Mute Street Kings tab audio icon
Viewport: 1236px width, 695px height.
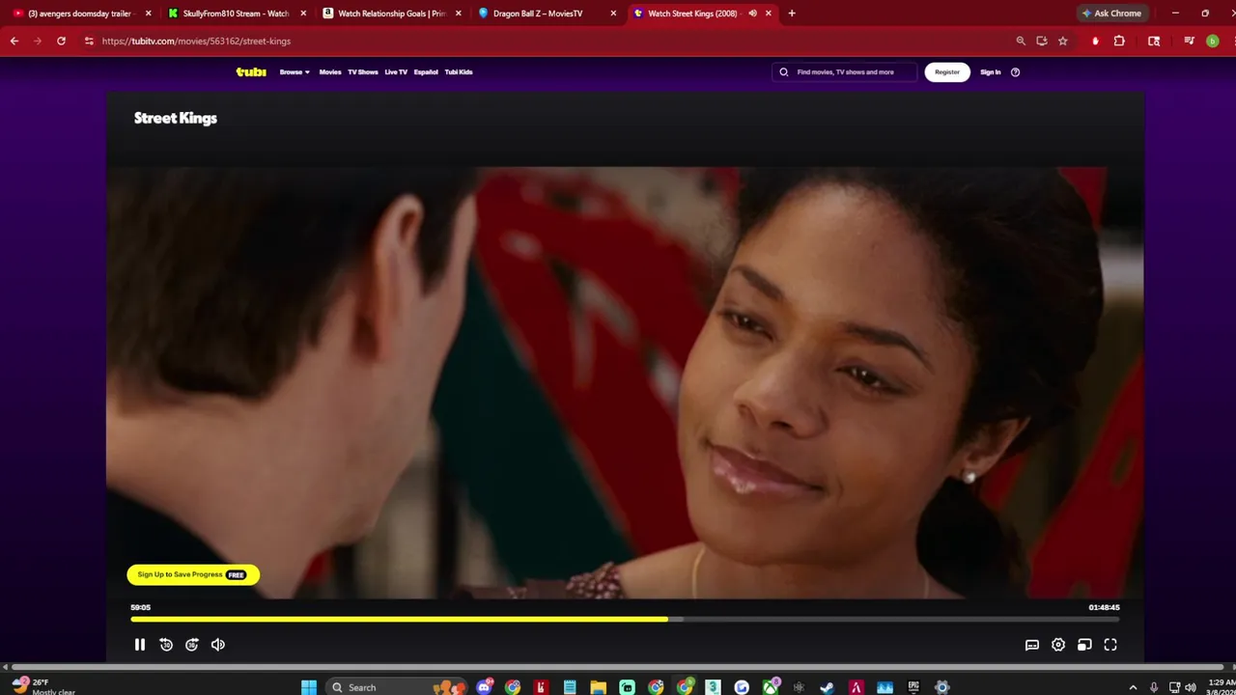752,14
